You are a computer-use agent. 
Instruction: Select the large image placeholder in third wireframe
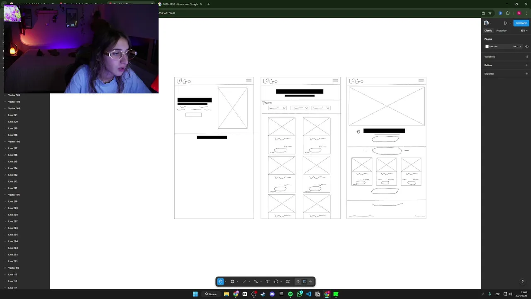pyautogui.click(x=387, y=106)
